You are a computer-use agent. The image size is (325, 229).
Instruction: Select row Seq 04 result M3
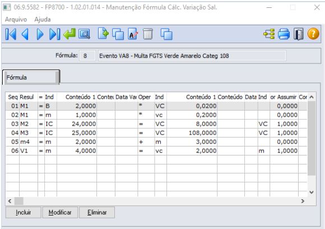coord(156,132)
